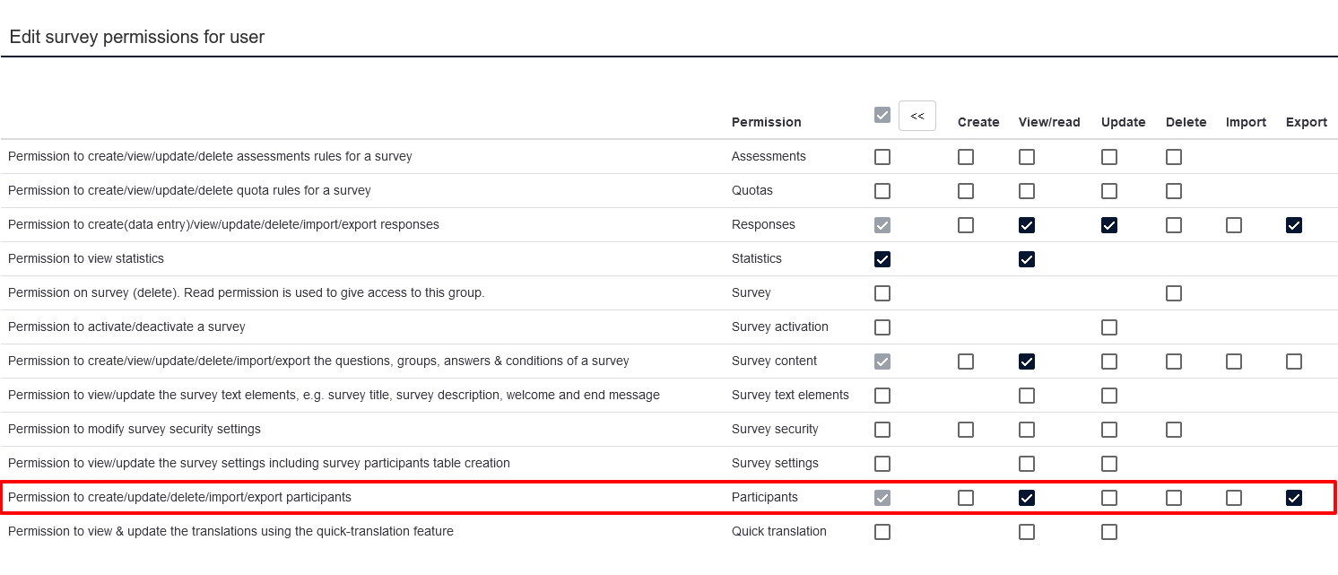Enable Update for Survey text elements
This screenshot has width=1338, height=575.
[x=1109, y=396]
